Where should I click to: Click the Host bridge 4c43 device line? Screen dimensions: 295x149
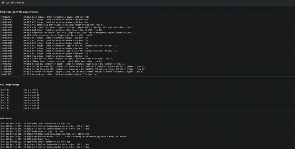45,17
